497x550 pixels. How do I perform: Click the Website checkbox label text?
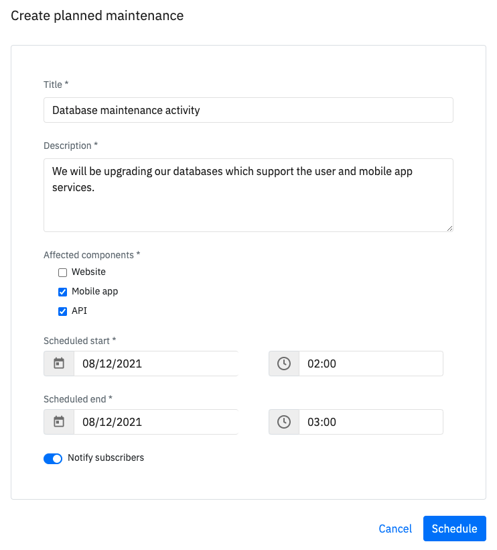coord(88,272)
